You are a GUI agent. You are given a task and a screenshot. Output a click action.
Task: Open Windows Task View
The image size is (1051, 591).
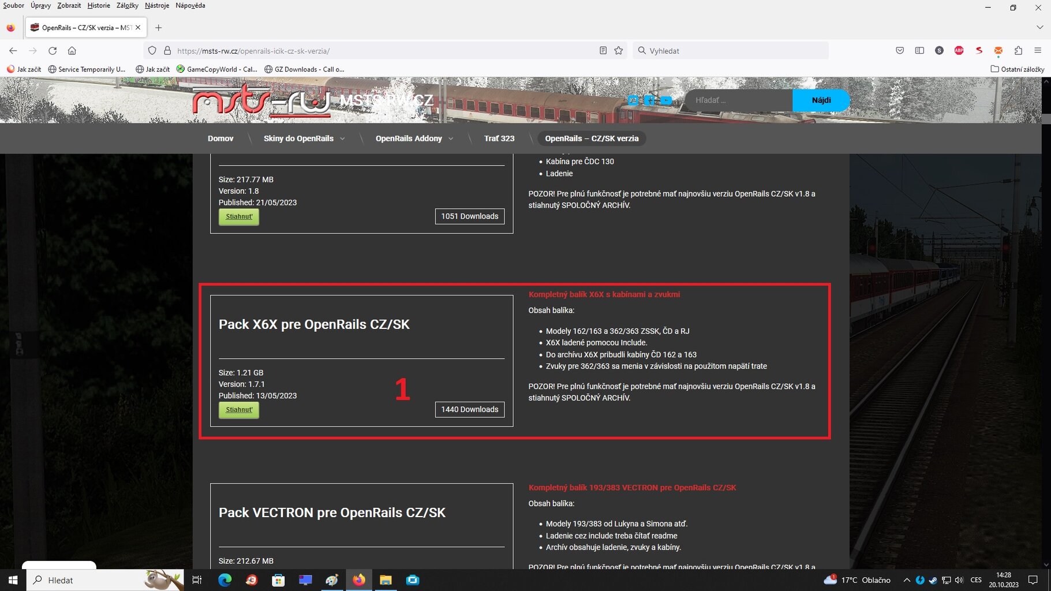[x=197, y=580]
